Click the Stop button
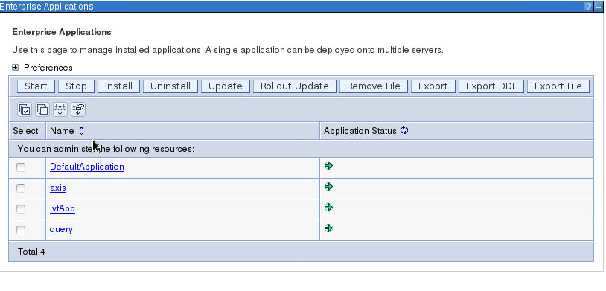Image resolution: width=606 pixels, height=291 pixels. [x=76, y=86]
